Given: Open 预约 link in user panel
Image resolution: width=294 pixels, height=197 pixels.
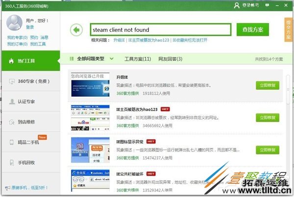Looking at the screenshot, I should [x=34, y=37].
